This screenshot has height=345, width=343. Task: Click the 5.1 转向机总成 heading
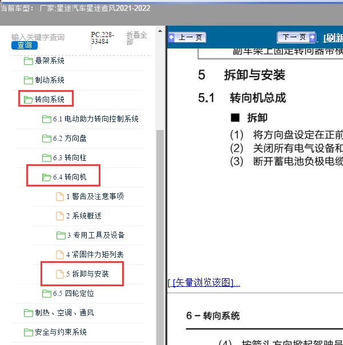242,98
